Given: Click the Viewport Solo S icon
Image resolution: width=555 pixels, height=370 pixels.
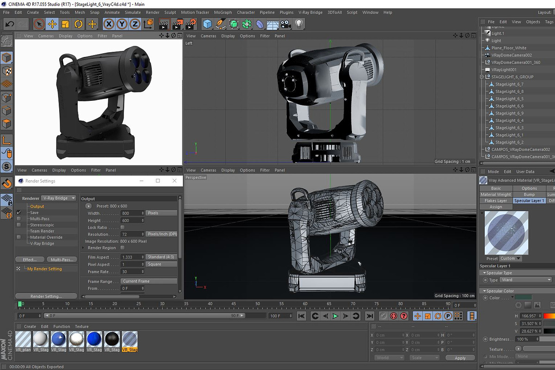Looking at the screenshot, I should [x=6, y=166].
